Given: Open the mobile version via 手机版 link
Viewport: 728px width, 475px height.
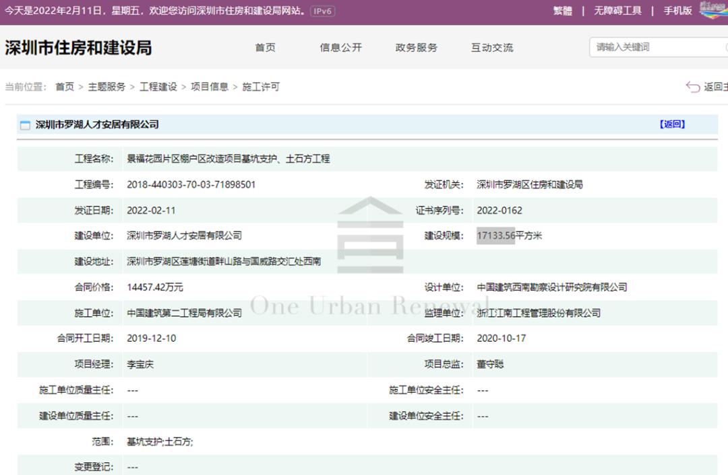Looking at the screenshot, I should point(677,11).
